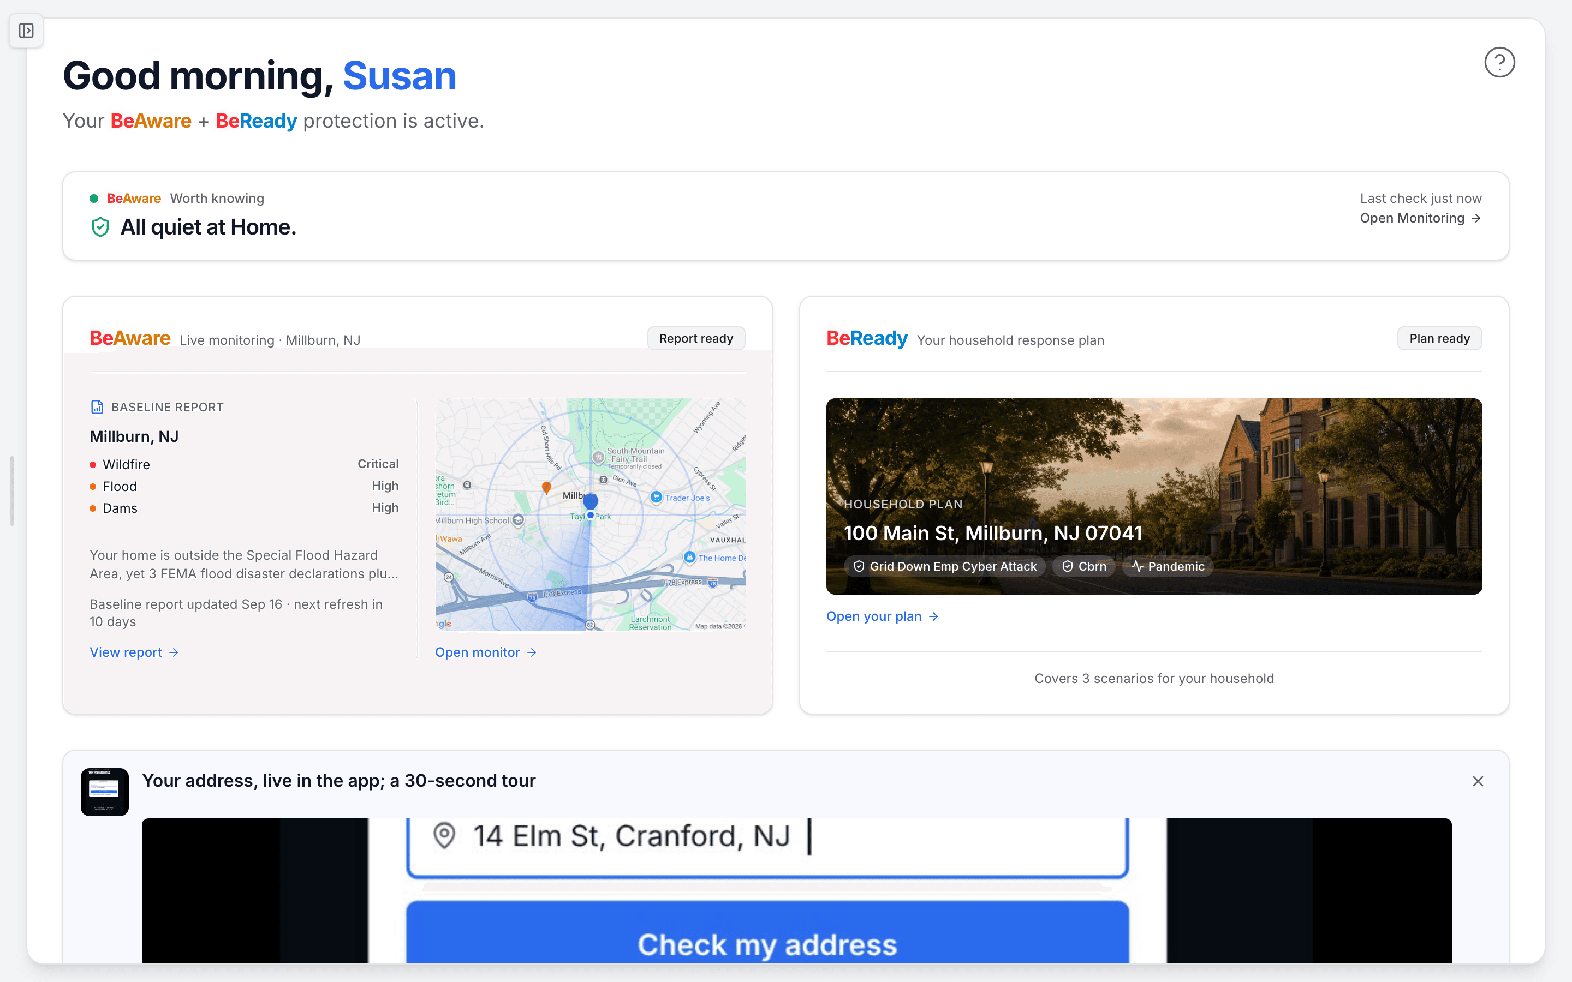Click the green status dot beside BeAware
1572x982 pixels.
pos(93,199)
